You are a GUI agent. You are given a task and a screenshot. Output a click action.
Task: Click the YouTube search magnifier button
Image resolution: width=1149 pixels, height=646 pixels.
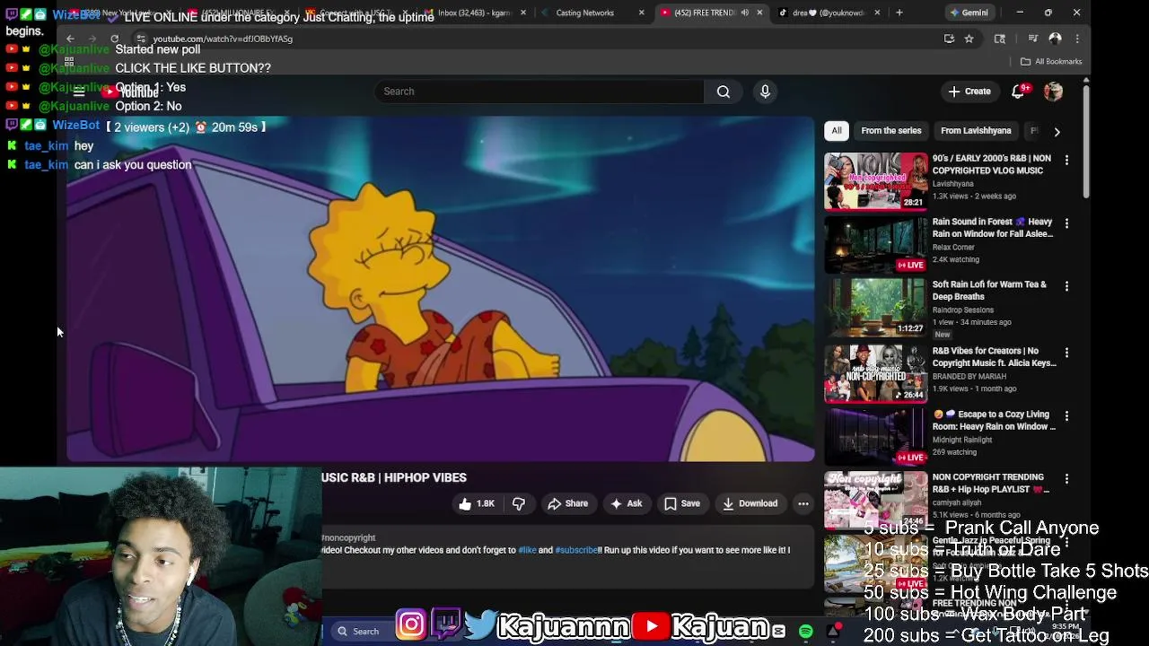pyautogui.click(x=724, y=92)
